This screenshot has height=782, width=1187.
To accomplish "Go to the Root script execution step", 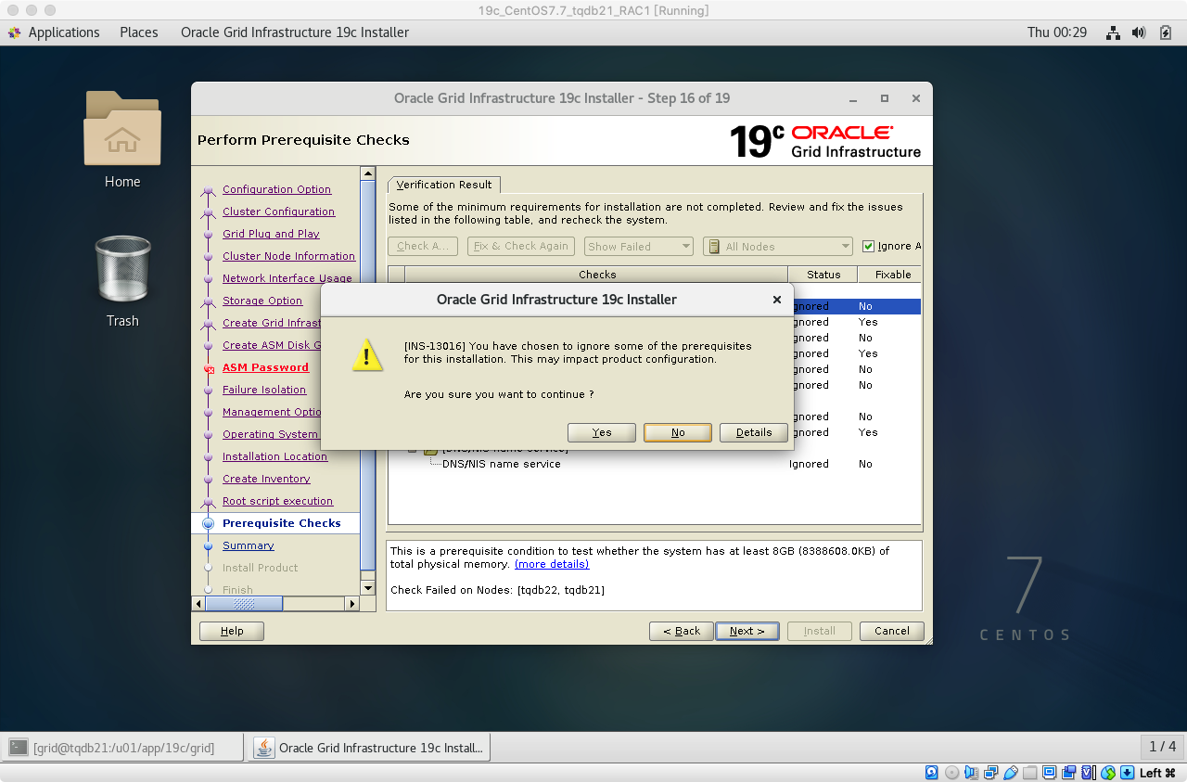I will click(x=277, y=501).
